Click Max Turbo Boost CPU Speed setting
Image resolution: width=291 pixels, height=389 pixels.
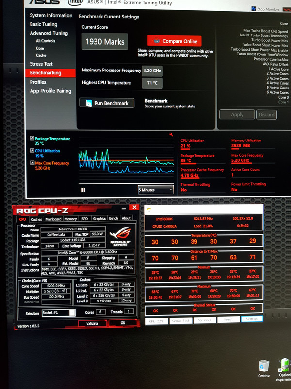pos(266,31)
